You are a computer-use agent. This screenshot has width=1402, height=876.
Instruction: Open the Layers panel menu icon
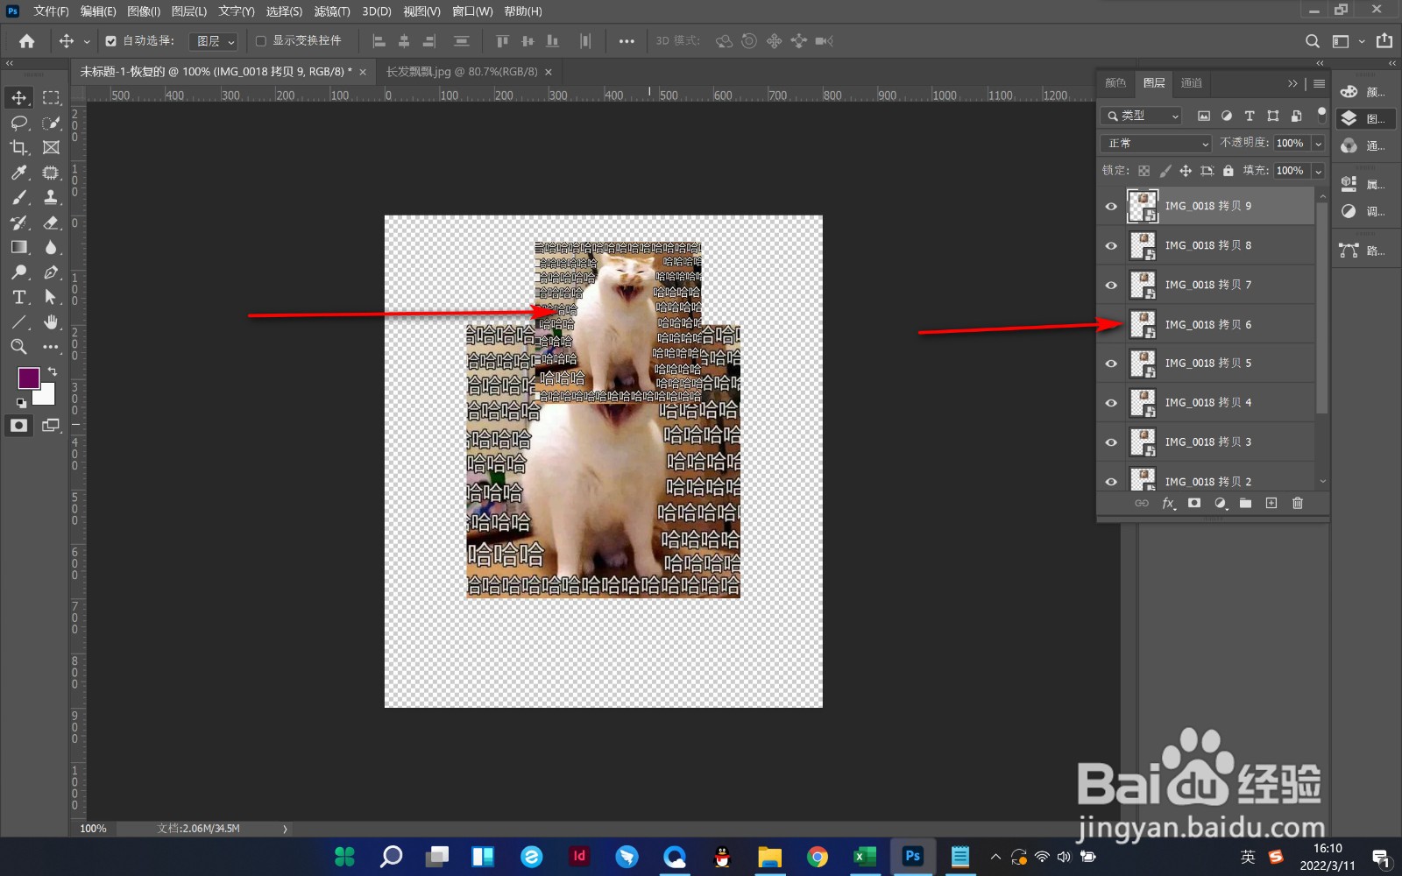pos(1319,83)
